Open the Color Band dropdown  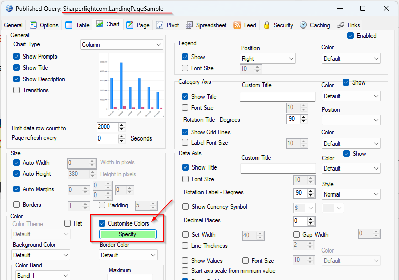43,276
